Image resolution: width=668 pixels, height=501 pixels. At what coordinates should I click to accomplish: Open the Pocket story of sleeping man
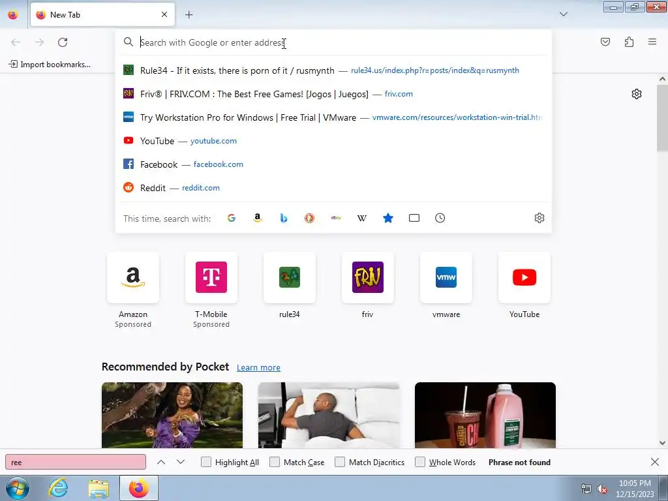pos(329,415)
